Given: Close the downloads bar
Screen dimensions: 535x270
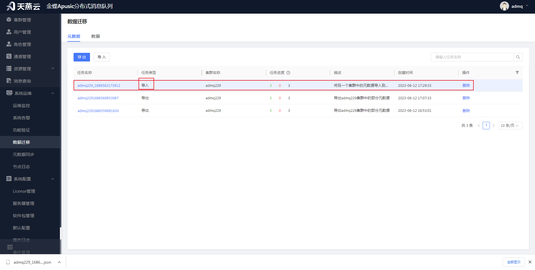Looking at the screenshot, I should pyautogui.click(x=530, y=262).
